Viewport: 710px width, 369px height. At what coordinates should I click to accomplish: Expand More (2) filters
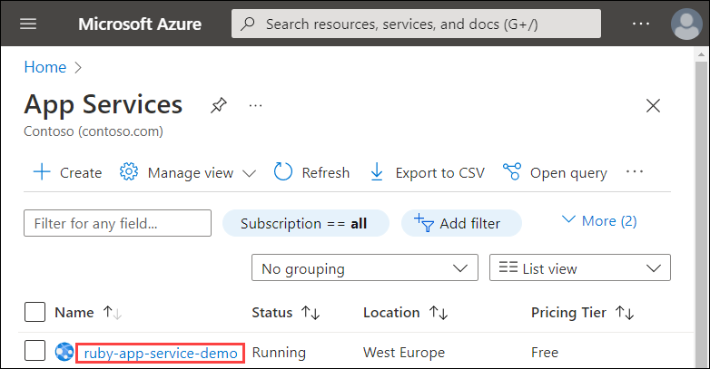(599, 220)
